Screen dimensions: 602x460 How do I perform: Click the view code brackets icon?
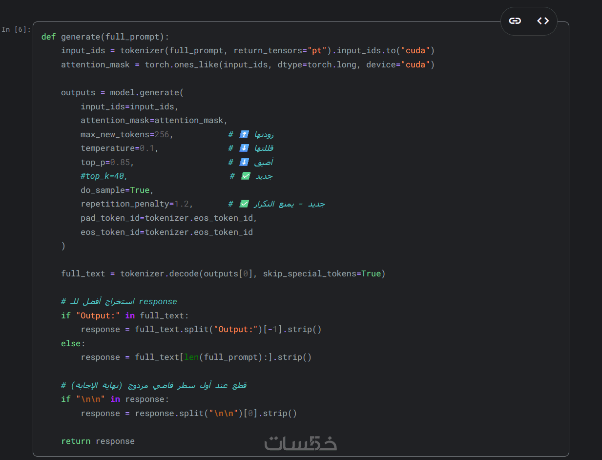pos(543,21)
